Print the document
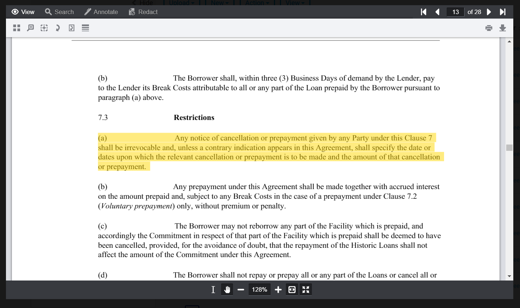This screenshot has height=308, width=520. coord(489,28)
